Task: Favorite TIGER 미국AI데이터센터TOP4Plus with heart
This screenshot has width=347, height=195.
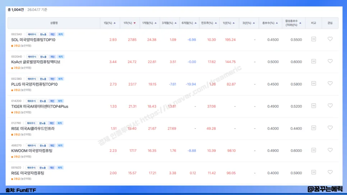Action: (330, 106)
